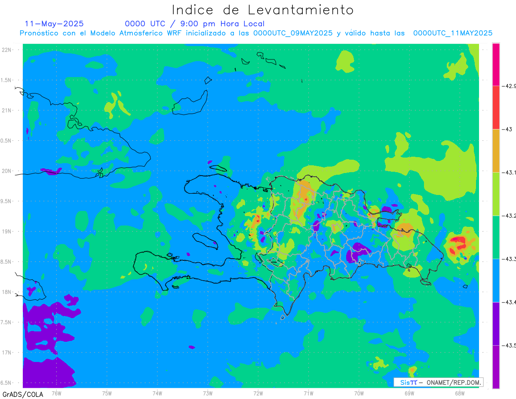Click the orange swatch in the color legend

[496, 151]
